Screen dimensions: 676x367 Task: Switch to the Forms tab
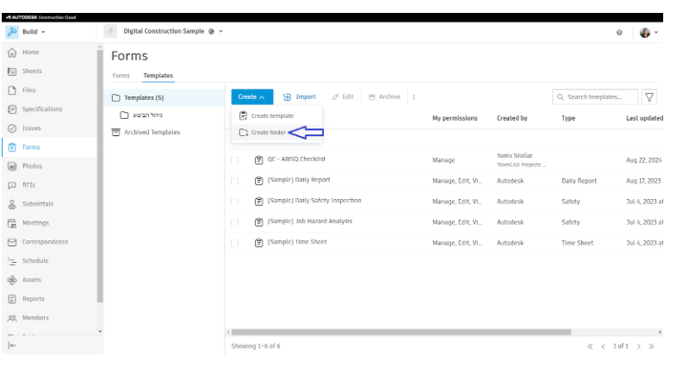pyautogui.click(x=121, y=76)
